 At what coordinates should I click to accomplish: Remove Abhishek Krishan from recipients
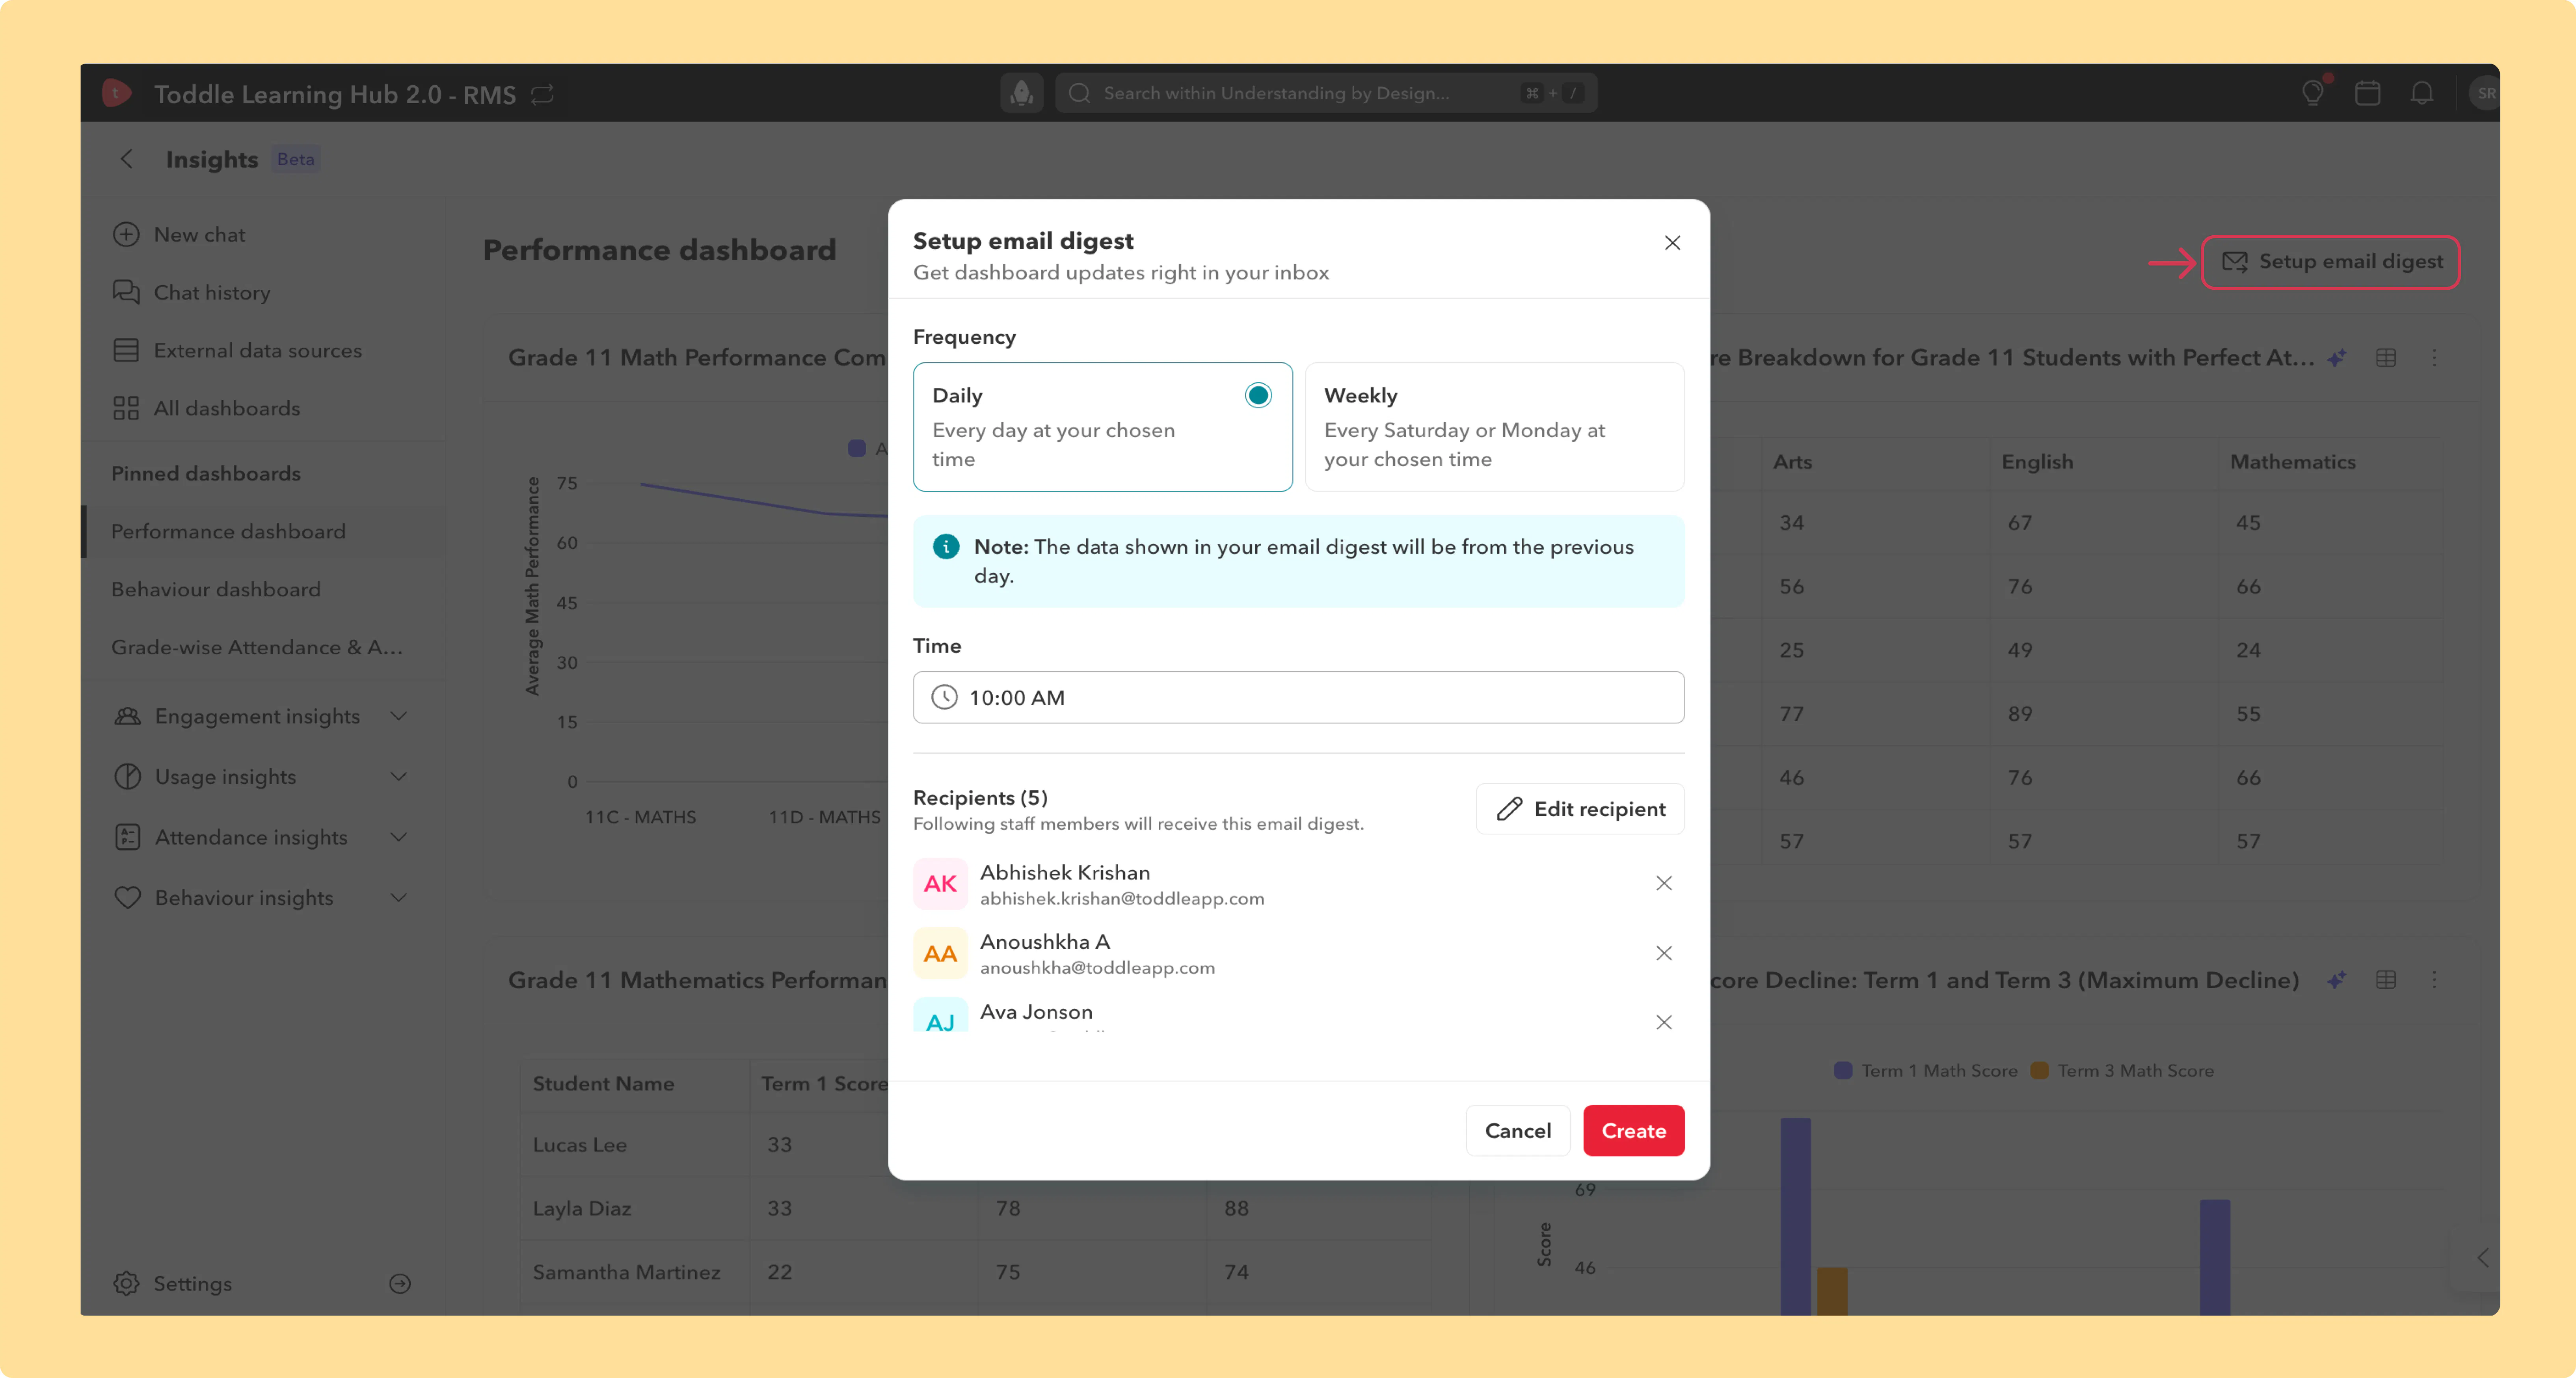coord(1663,883)
